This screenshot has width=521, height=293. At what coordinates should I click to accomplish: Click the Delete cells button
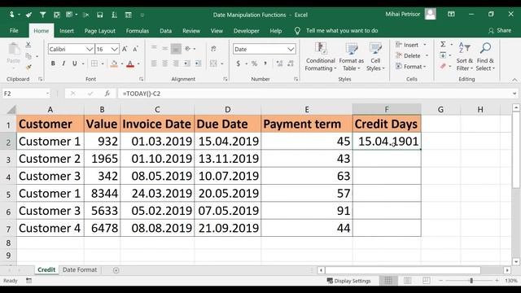409,56
